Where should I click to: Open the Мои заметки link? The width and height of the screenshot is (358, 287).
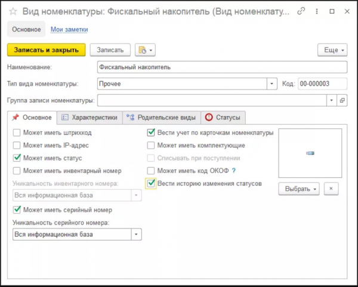point(69,29)
